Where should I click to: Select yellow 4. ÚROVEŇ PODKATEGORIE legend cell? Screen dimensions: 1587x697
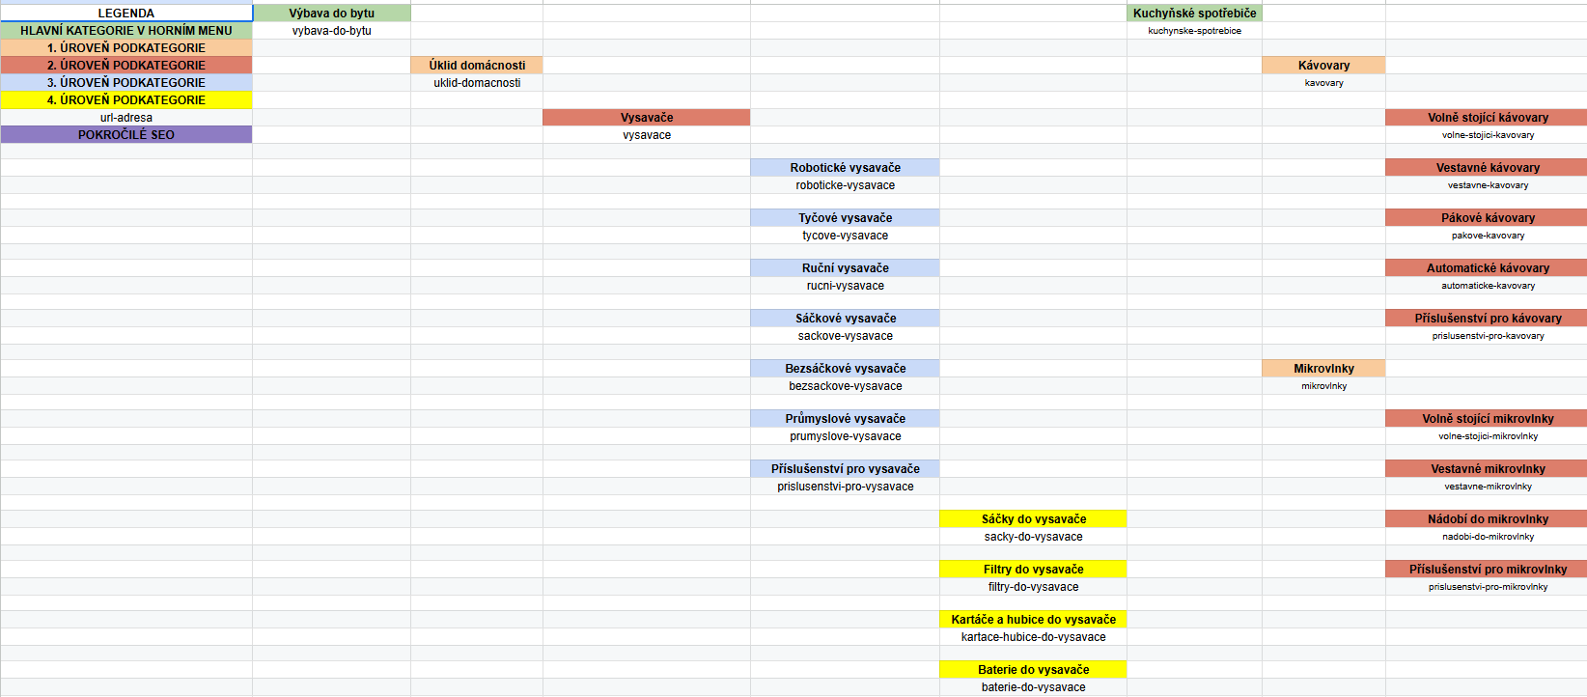tap(126, 100)
